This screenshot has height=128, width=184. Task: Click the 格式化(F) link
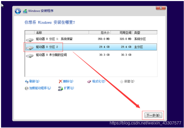pos(99,81)
